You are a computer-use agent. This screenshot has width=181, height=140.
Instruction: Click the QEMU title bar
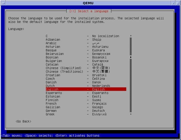click(88, 3)
